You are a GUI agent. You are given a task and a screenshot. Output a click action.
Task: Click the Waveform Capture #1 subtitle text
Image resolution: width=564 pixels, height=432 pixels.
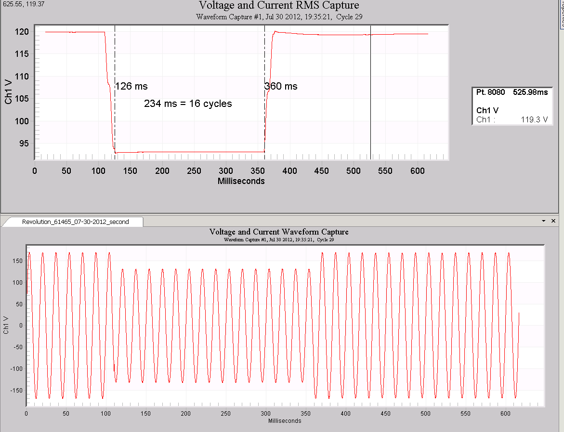pyautogui.click(x=279, y=16)
